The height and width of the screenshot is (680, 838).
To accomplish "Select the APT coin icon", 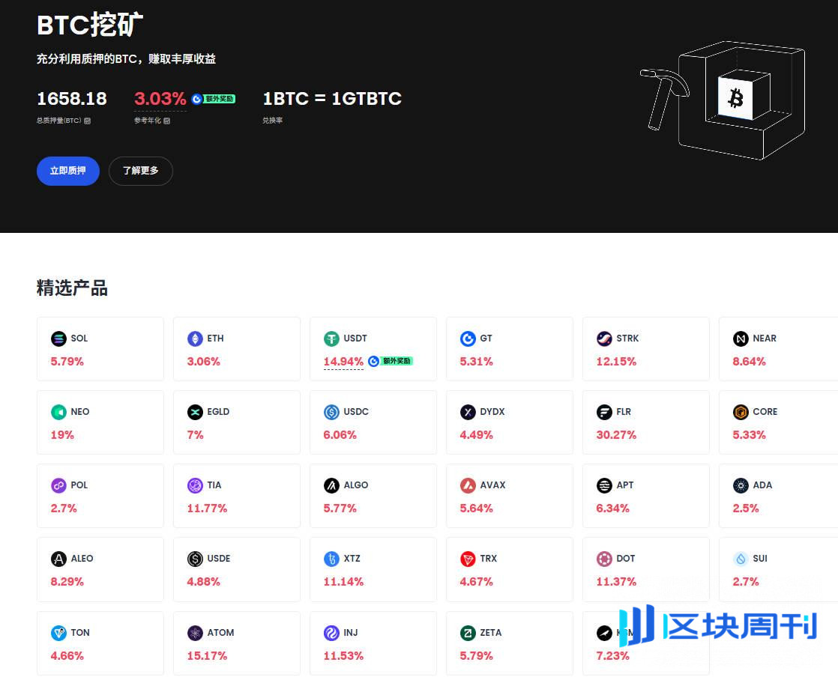I will click(x=604, y=485).
